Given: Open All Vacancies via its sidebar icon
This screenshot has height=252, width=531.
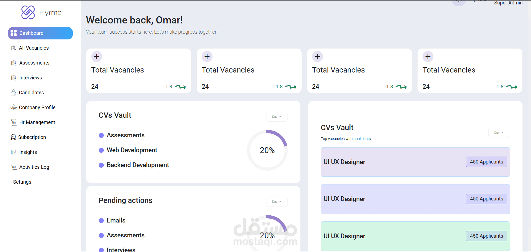Looking at the screenshot, I should [13, 48].
